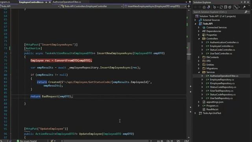Click the vertical editor scrollbar thumb
The image size is (252, 142).
(189, 51)
